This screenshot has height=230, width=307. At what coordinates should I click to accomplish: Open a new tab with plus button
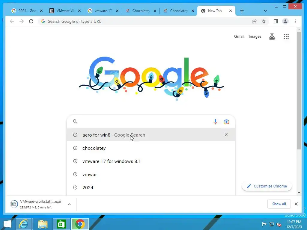pyautogui.click(x=242, y=11)
